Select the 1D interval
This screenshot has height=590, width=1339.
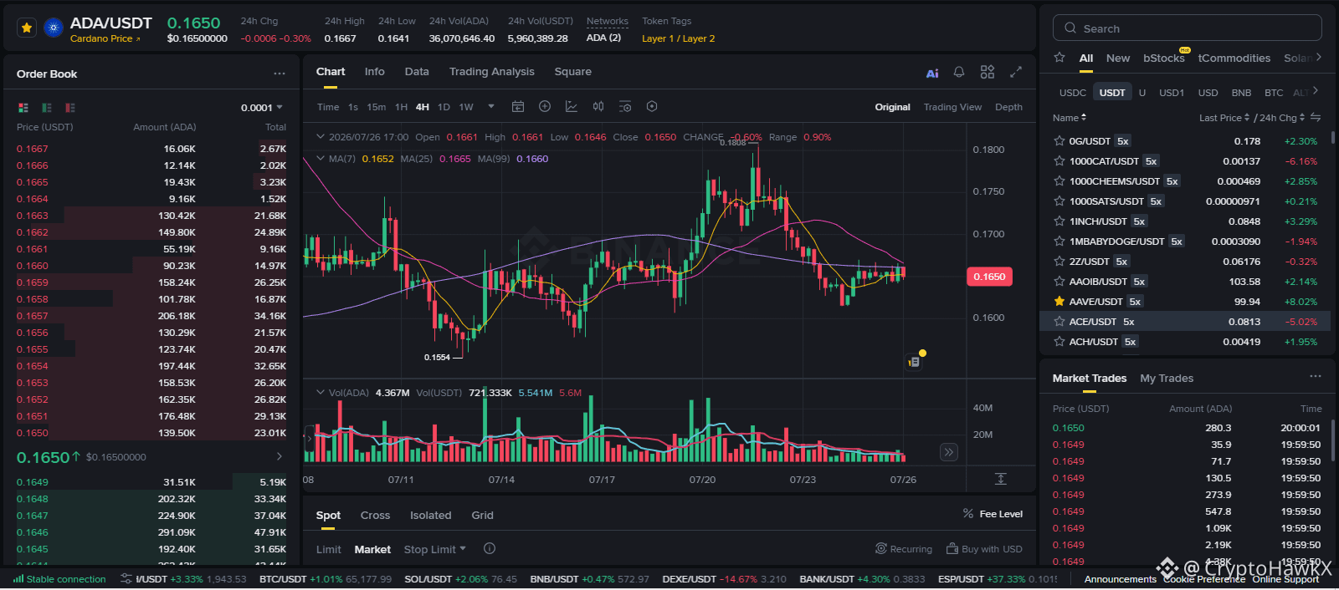(444, 107)
